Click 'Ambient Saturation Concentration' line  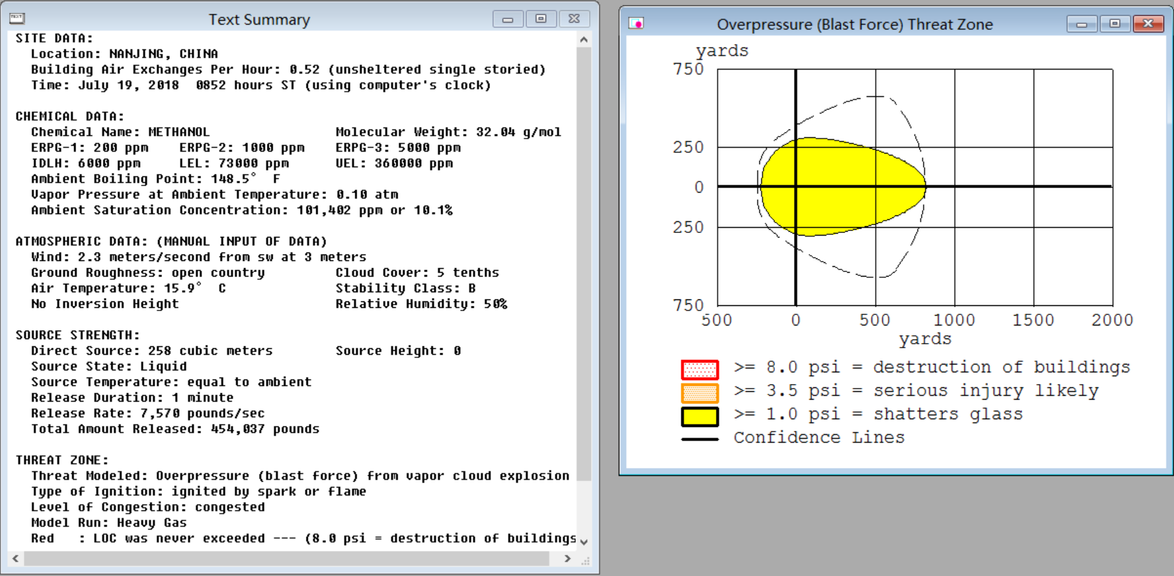[242, 210]
